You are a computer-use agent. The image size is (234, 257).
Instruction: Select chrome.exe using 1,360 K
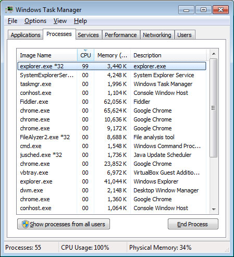click(x=112, y=199)
